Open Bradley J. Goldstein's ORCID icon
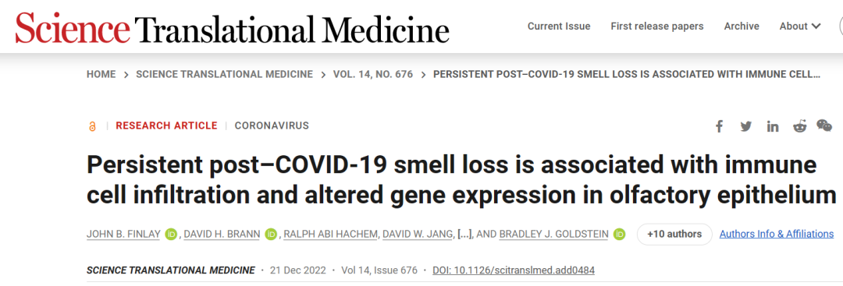Screen dimensions: 843x286 tap(619, 235)
